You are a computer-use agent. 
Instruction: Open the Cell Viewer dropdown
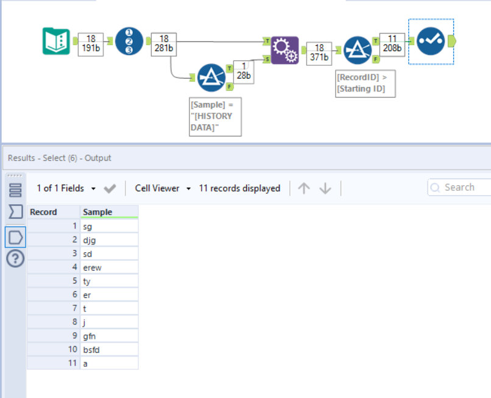coord(158,188)
